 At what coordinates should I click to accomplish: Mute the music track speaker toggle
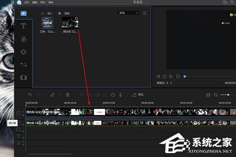23,141
